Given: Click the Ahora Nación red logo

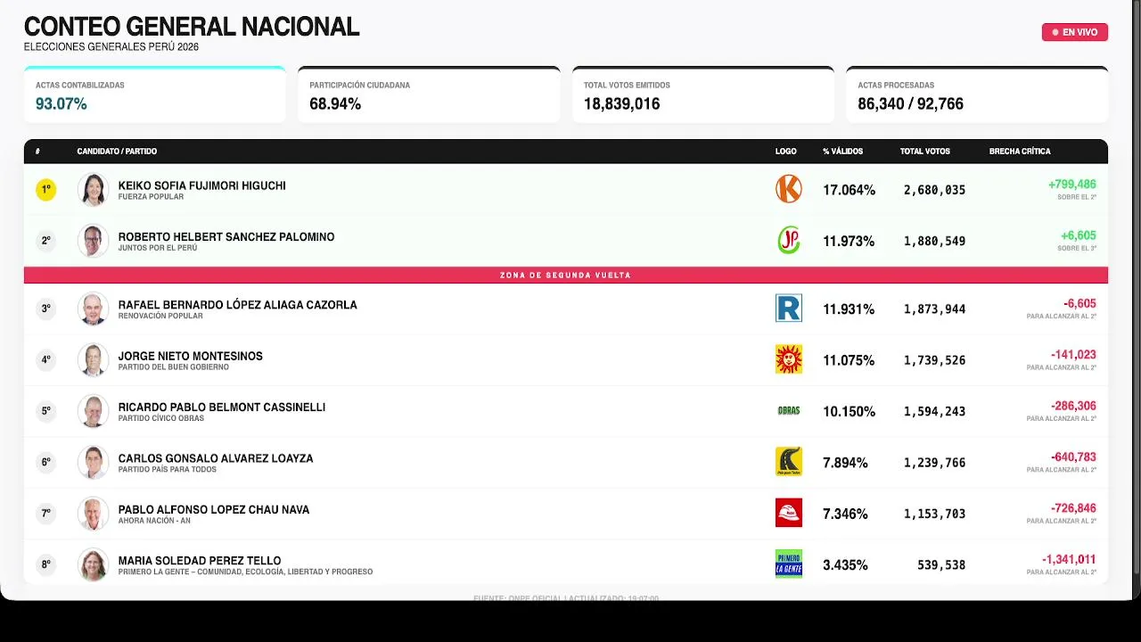Looking at the screenshot, I should pos(788,513).
